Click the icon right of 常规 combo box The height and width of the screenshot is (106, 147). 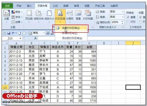tap(48, 33)
